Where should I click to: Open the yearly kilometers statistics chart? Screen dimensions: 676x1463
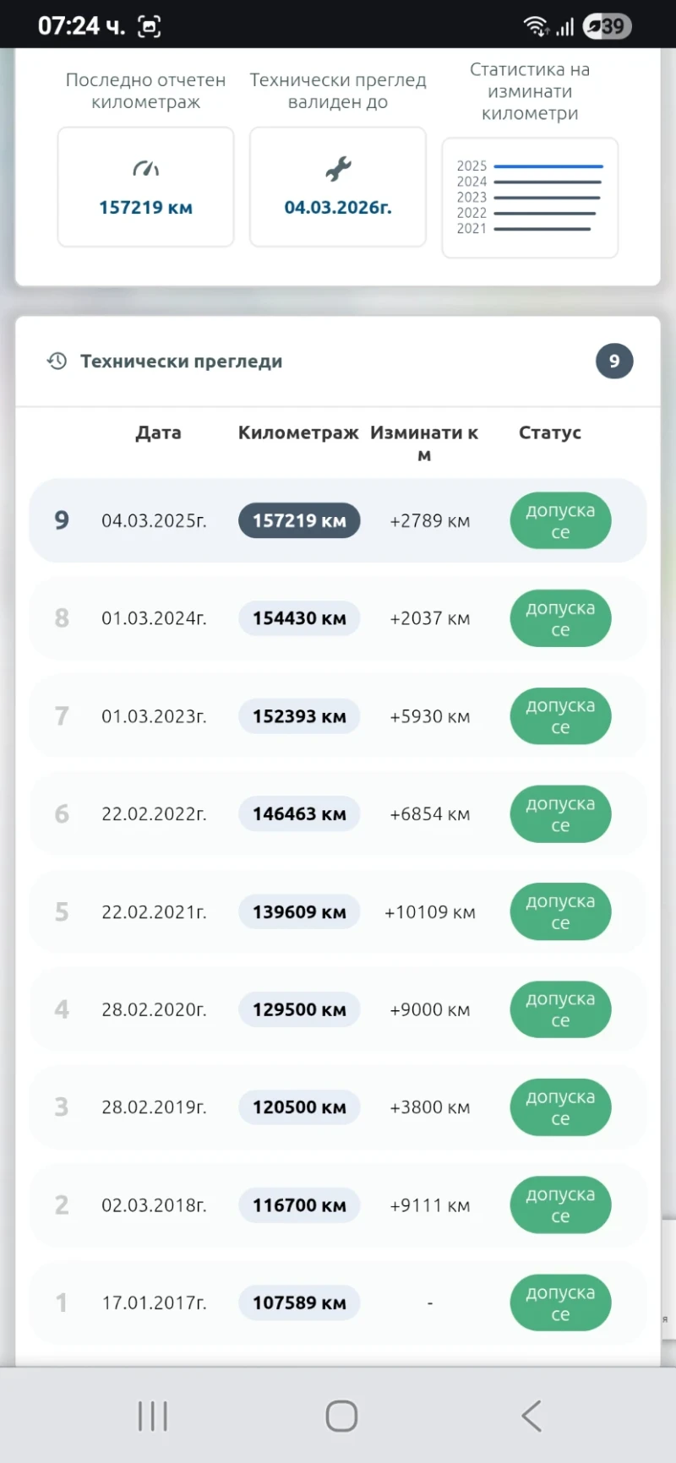[530, 198]
